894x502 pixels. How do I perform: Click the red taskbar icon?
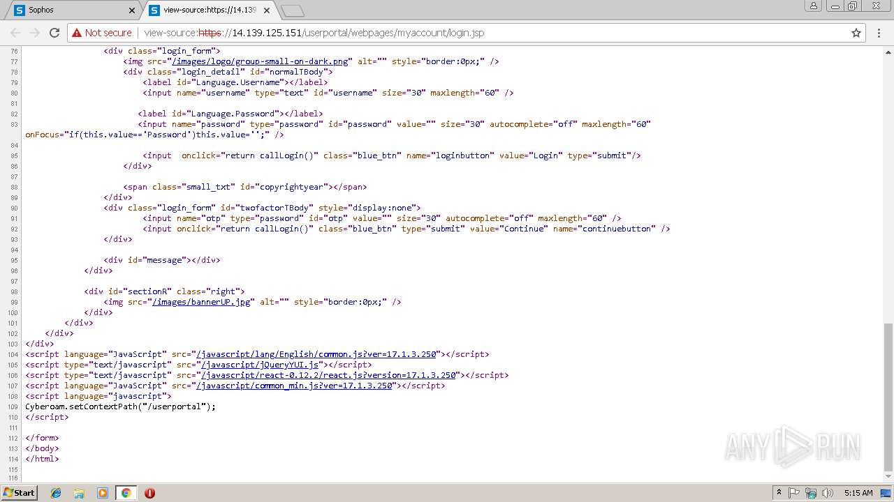coord(149,493)
